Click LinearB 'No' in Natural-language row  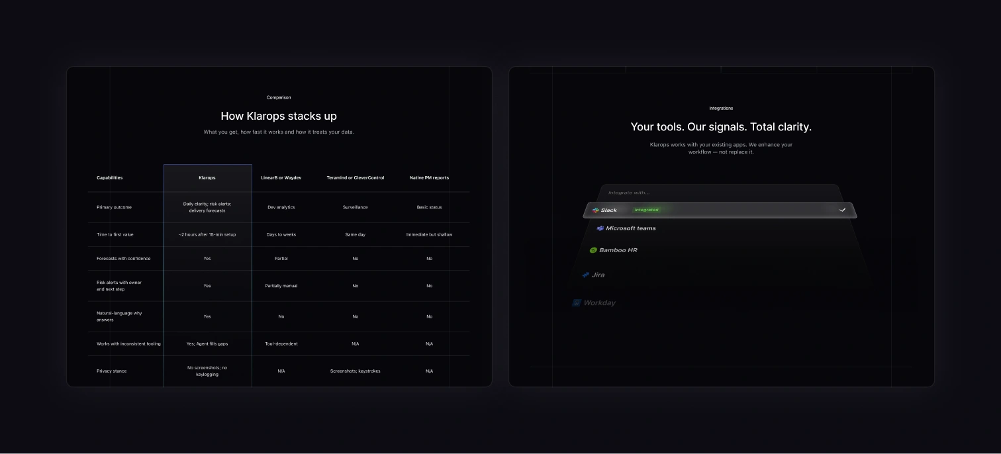[281, 316]
